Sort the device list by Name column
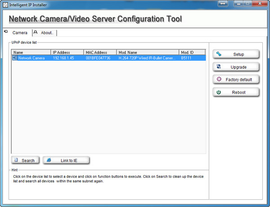The image size is (270, 207). (x=31, y=52)
